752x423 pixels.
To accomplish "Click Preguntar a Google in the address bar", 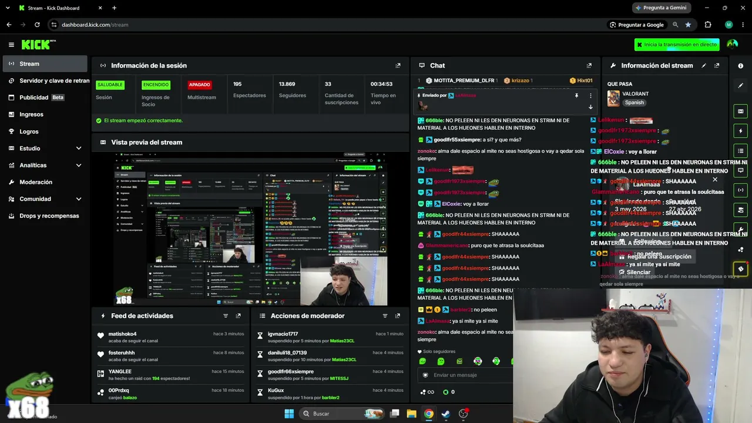I will [636, 25].
